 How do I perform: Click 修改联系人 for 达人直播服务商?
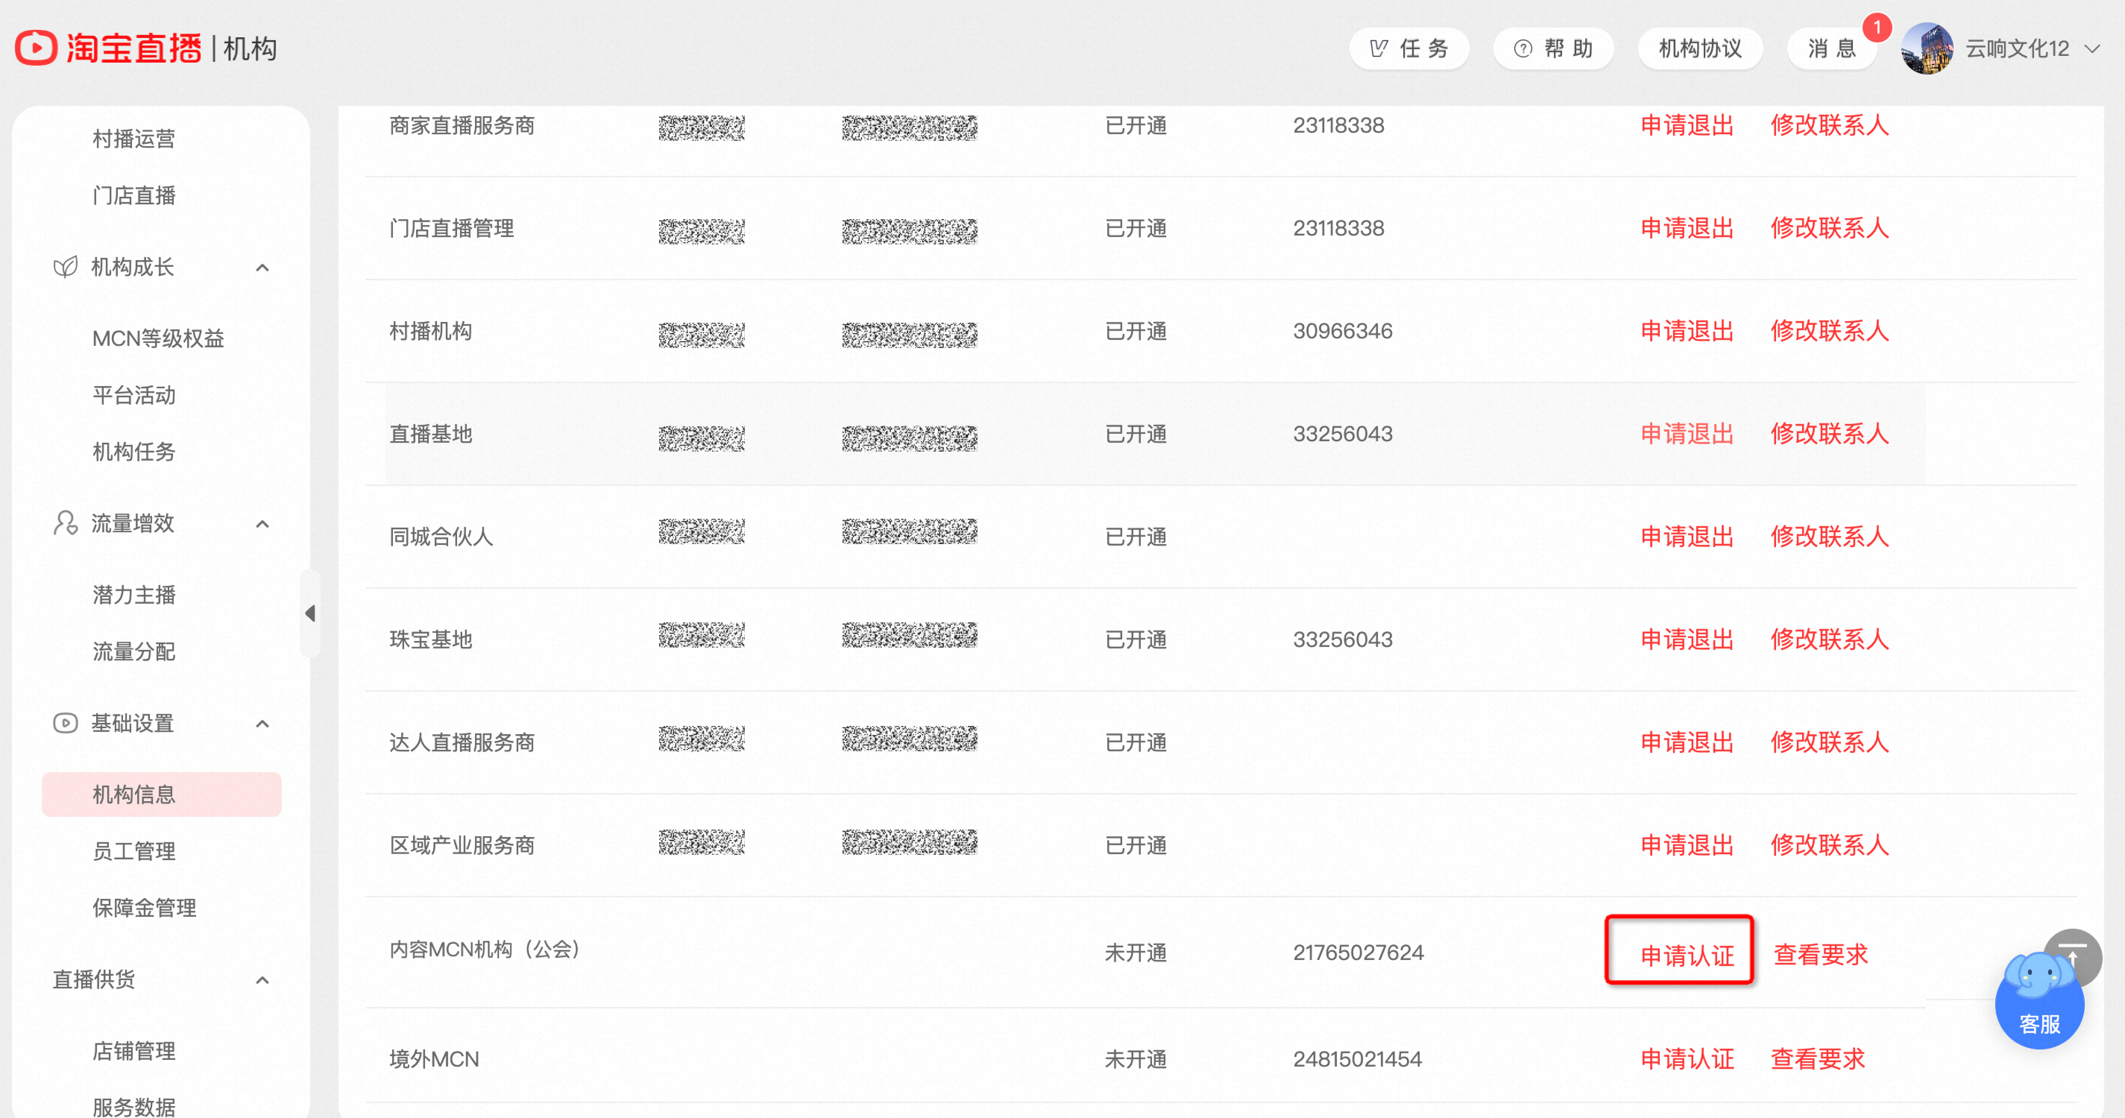pos(1829,743)
